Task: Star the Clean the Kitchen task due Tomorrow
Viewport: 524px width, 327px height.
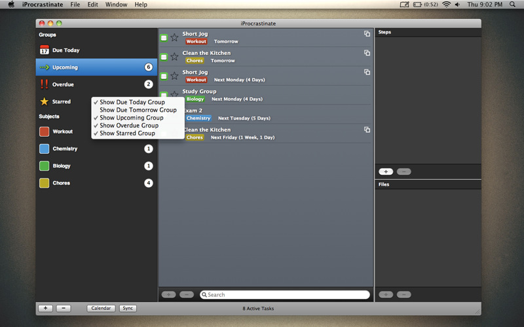Action: [x=174, y=57]
